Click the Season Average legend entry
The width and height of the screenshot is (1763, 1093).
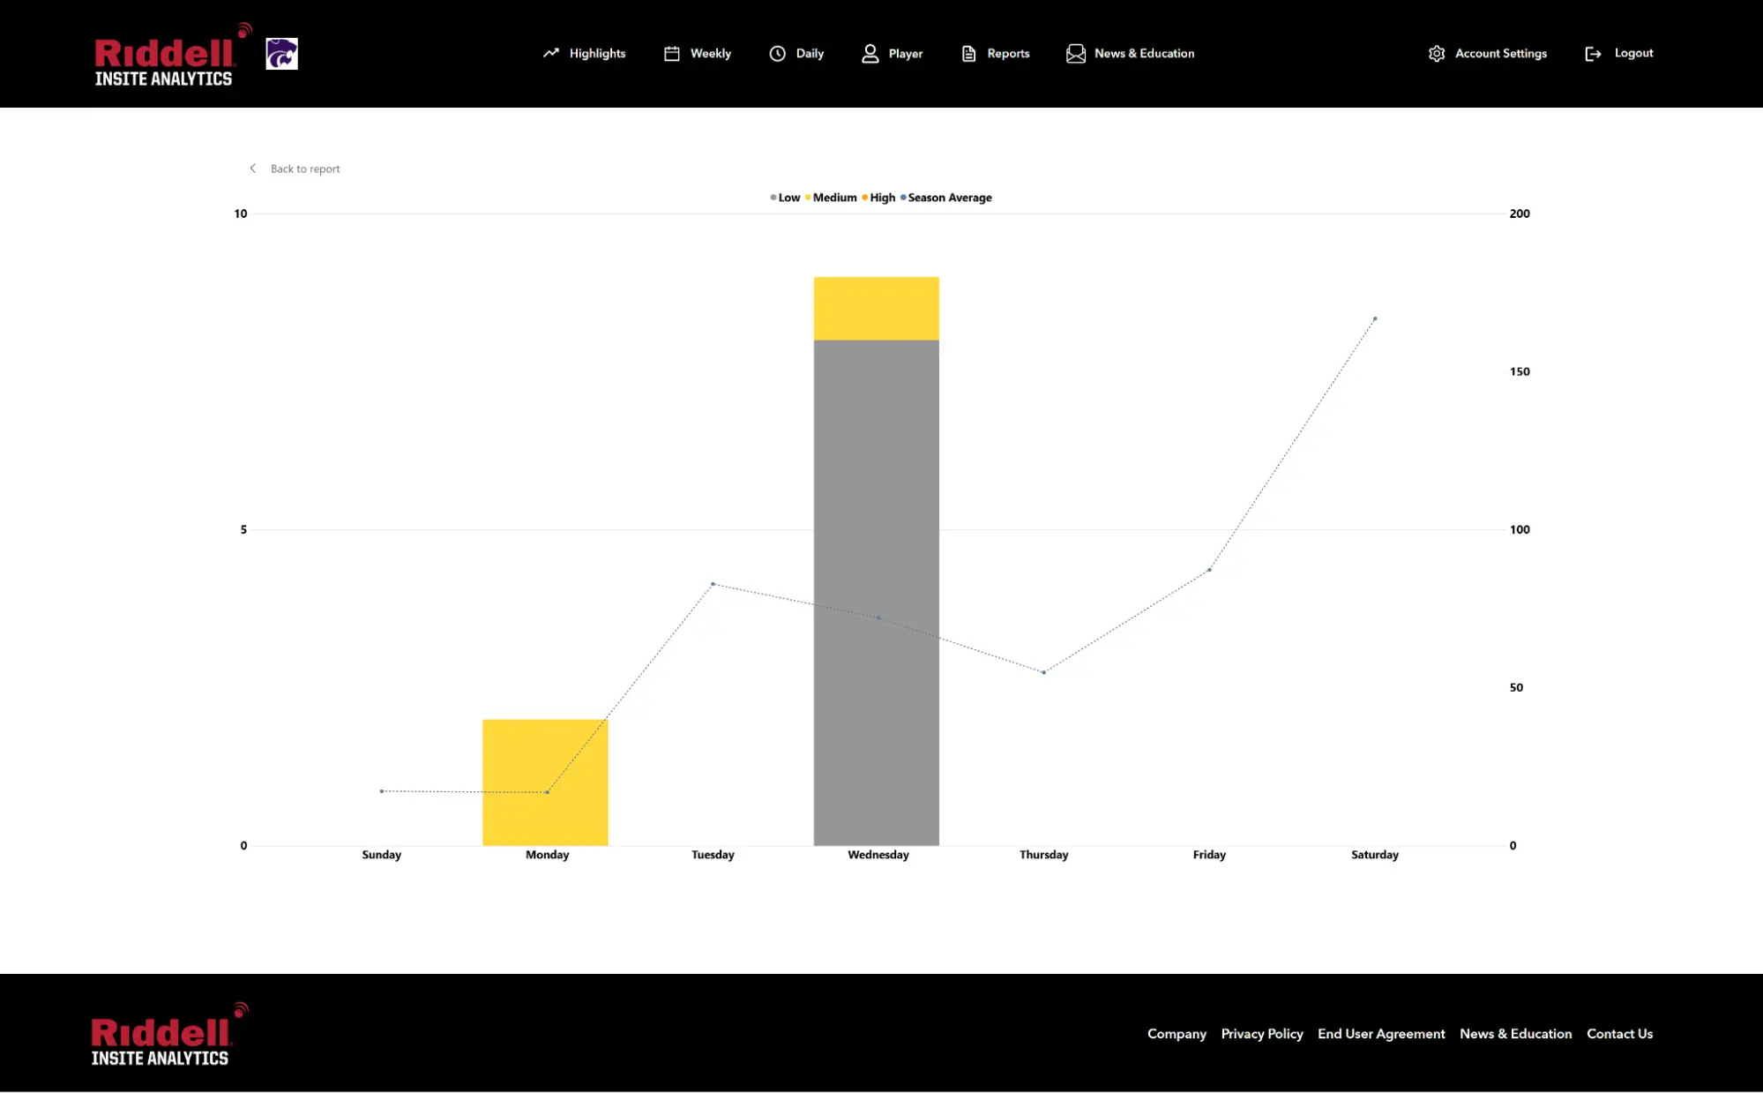tap(949, 198)
